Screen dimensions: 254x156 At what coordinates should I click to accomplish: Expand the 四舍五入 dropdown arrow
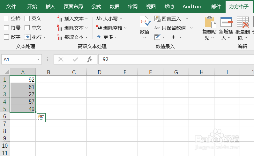point(187,19)
